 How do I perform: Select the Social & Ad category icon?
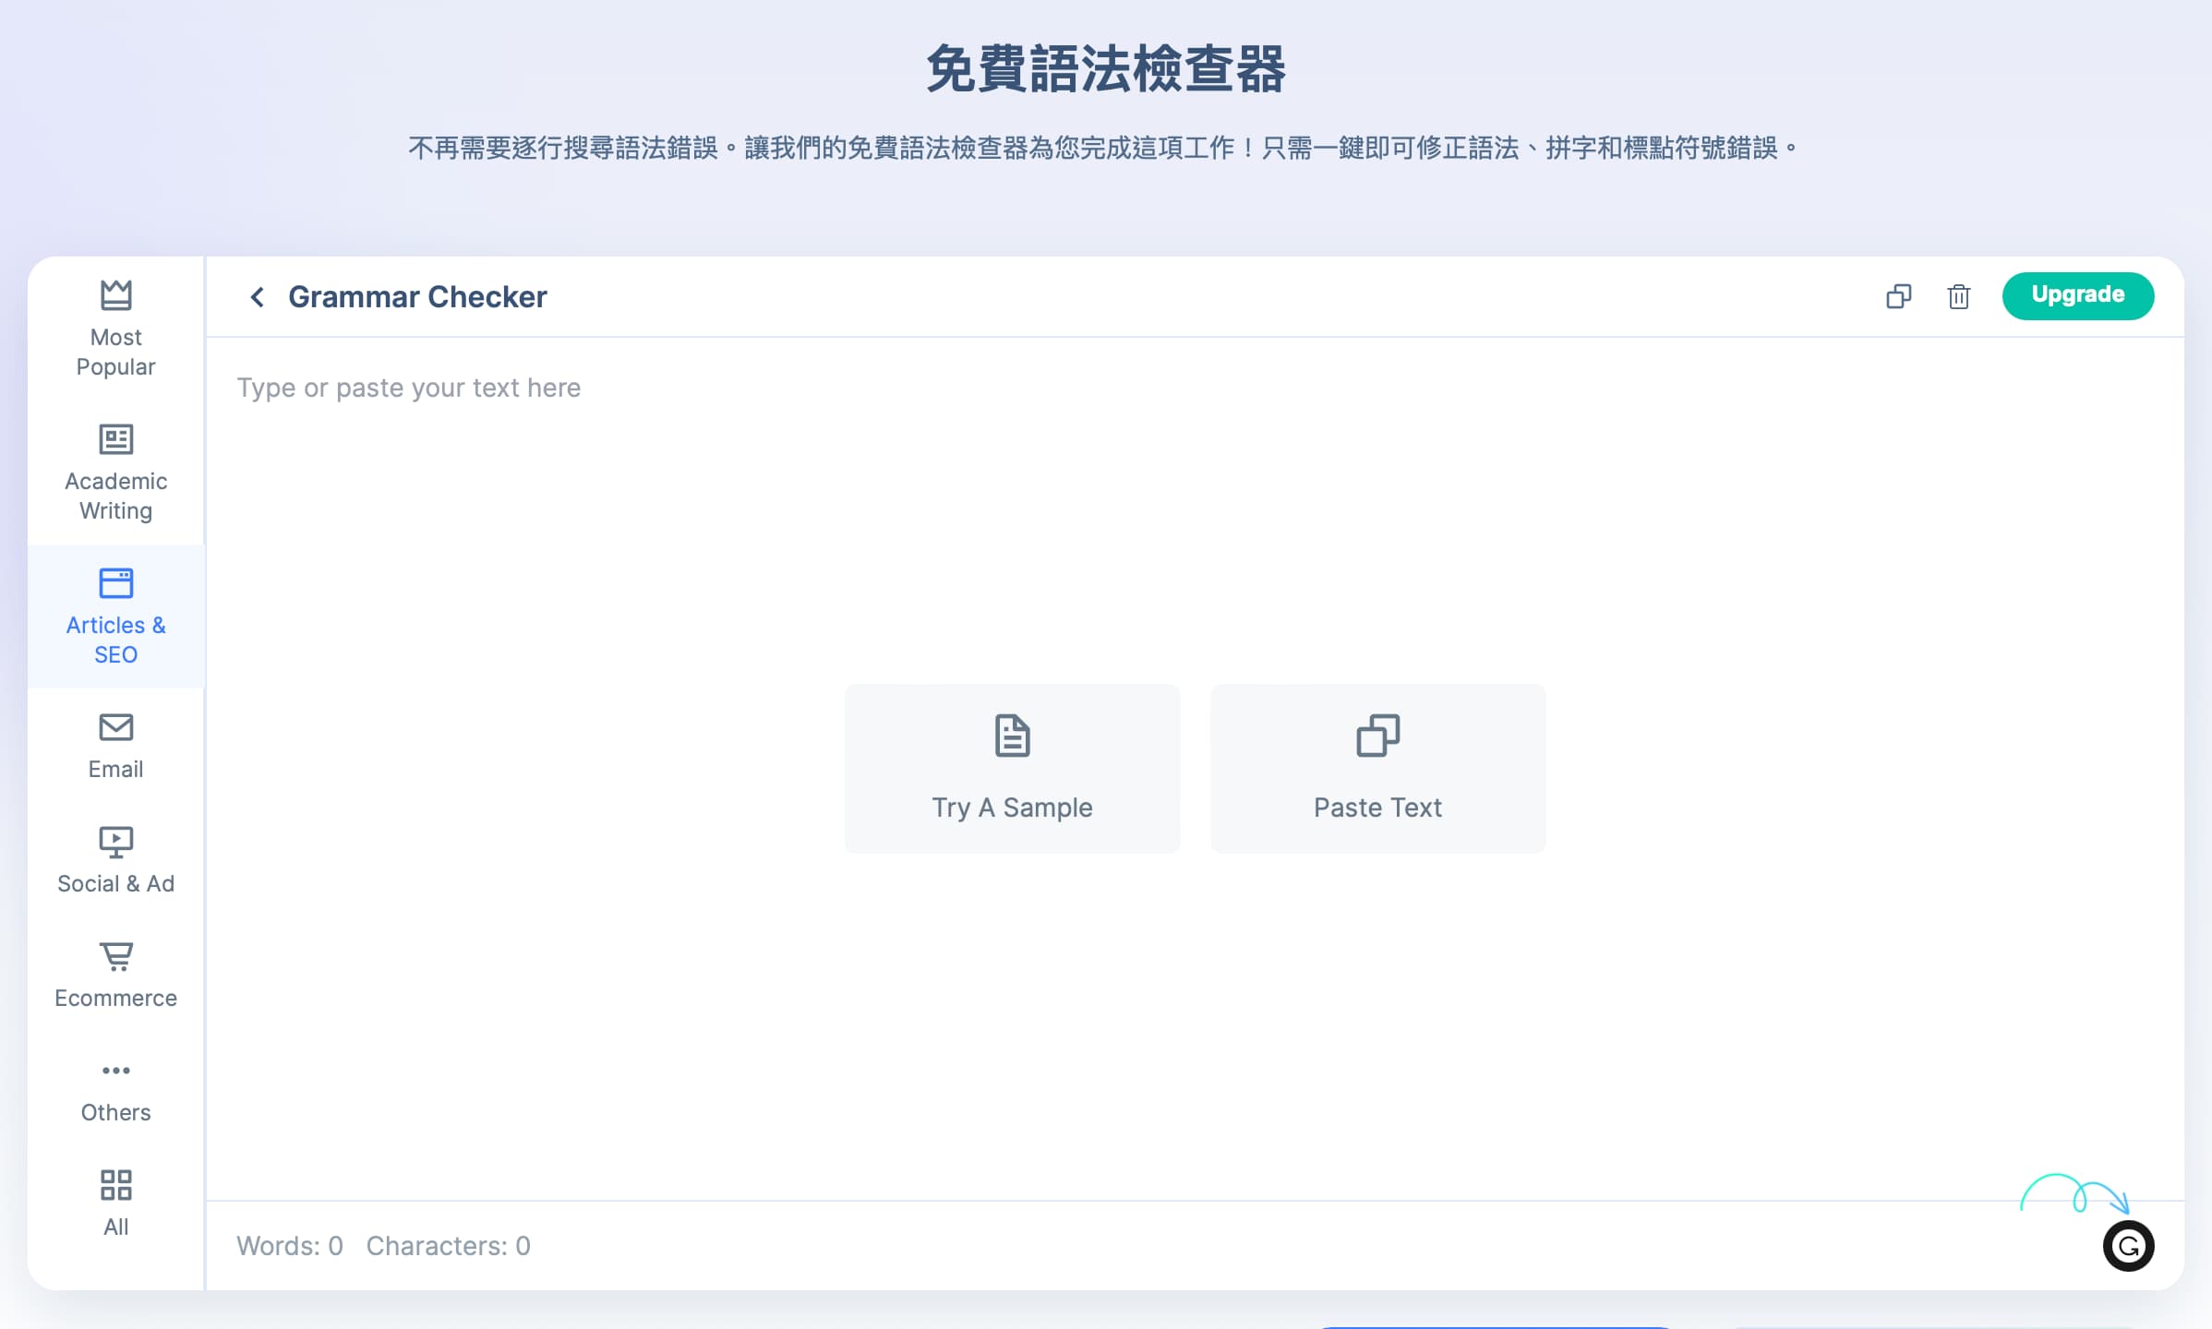(115, 839)
